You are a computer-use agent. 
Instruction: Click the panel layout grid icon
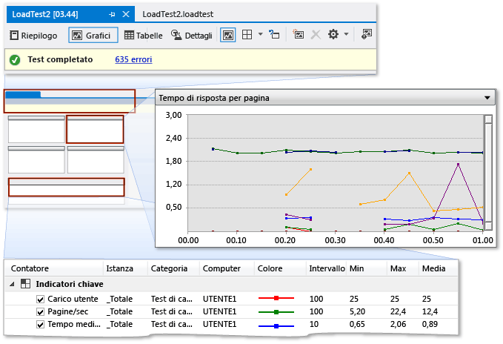[x=248, y=35]
